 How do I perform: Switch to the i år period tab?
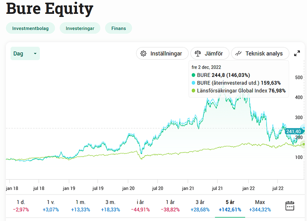click(140, 206)
